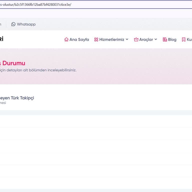Select the Araçlar menu label

point(146,39)
